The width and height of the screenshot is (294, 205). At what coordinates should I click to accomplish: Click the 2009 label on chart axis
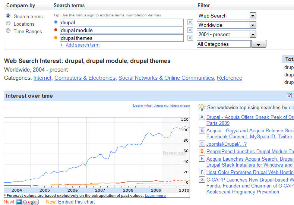click(156, 190)
